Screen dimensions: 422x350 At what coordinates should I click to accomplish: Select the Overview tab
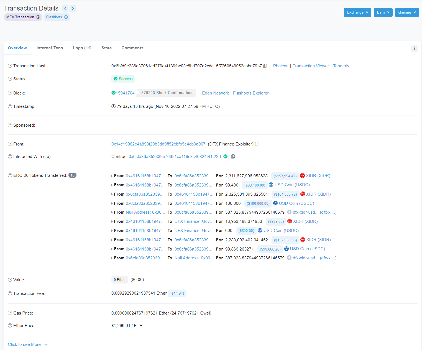pos(17,48)
